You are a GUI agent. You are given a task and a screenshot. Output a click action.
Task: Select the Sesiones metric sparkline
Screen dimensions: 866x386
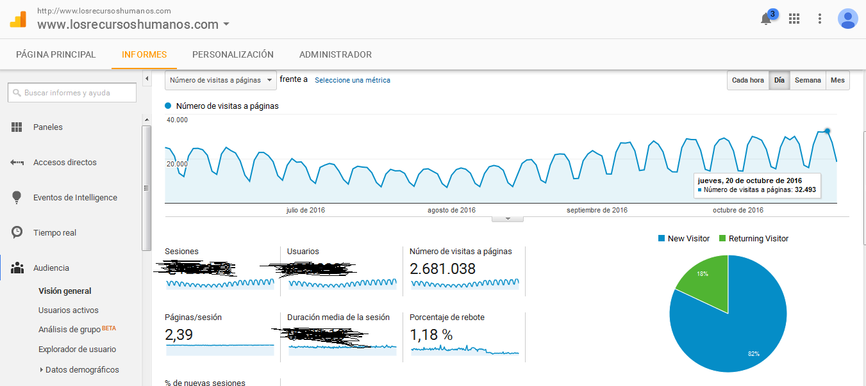(x=220, y=283)
